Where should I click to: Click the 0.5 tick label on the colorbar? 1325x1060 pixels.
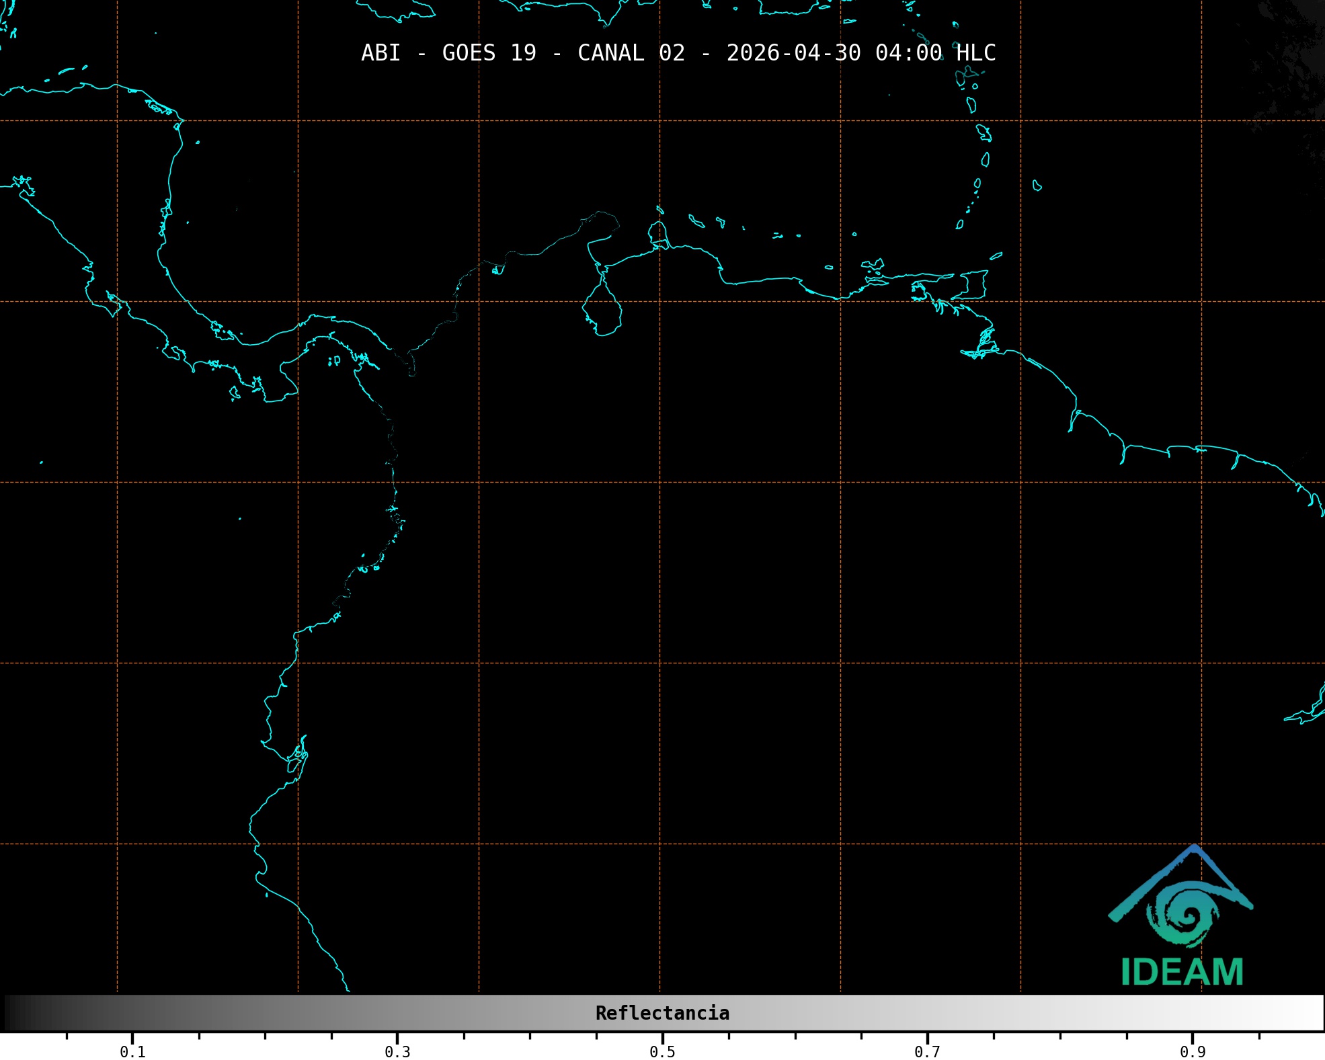[x=662, y=1052]
